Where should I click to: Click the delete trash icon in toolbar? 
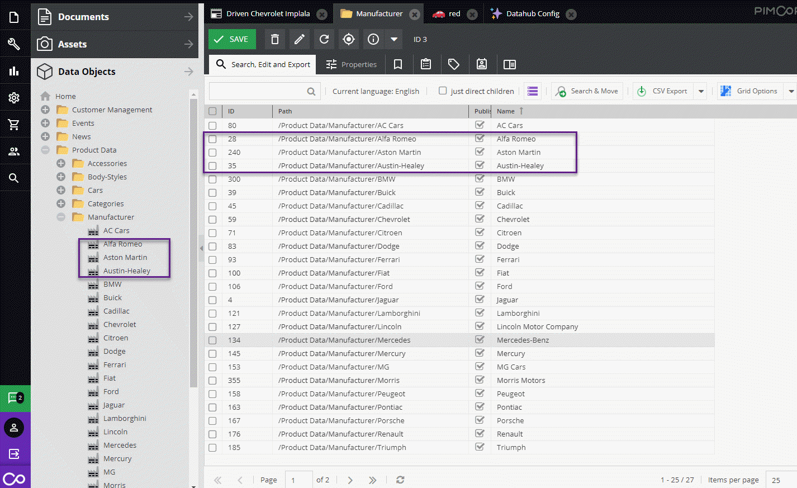[274, 39]
